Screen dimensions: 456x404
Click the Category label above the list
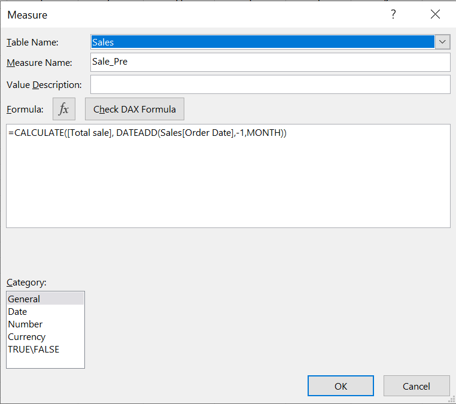pyautogui.click(x=26, y=282)
